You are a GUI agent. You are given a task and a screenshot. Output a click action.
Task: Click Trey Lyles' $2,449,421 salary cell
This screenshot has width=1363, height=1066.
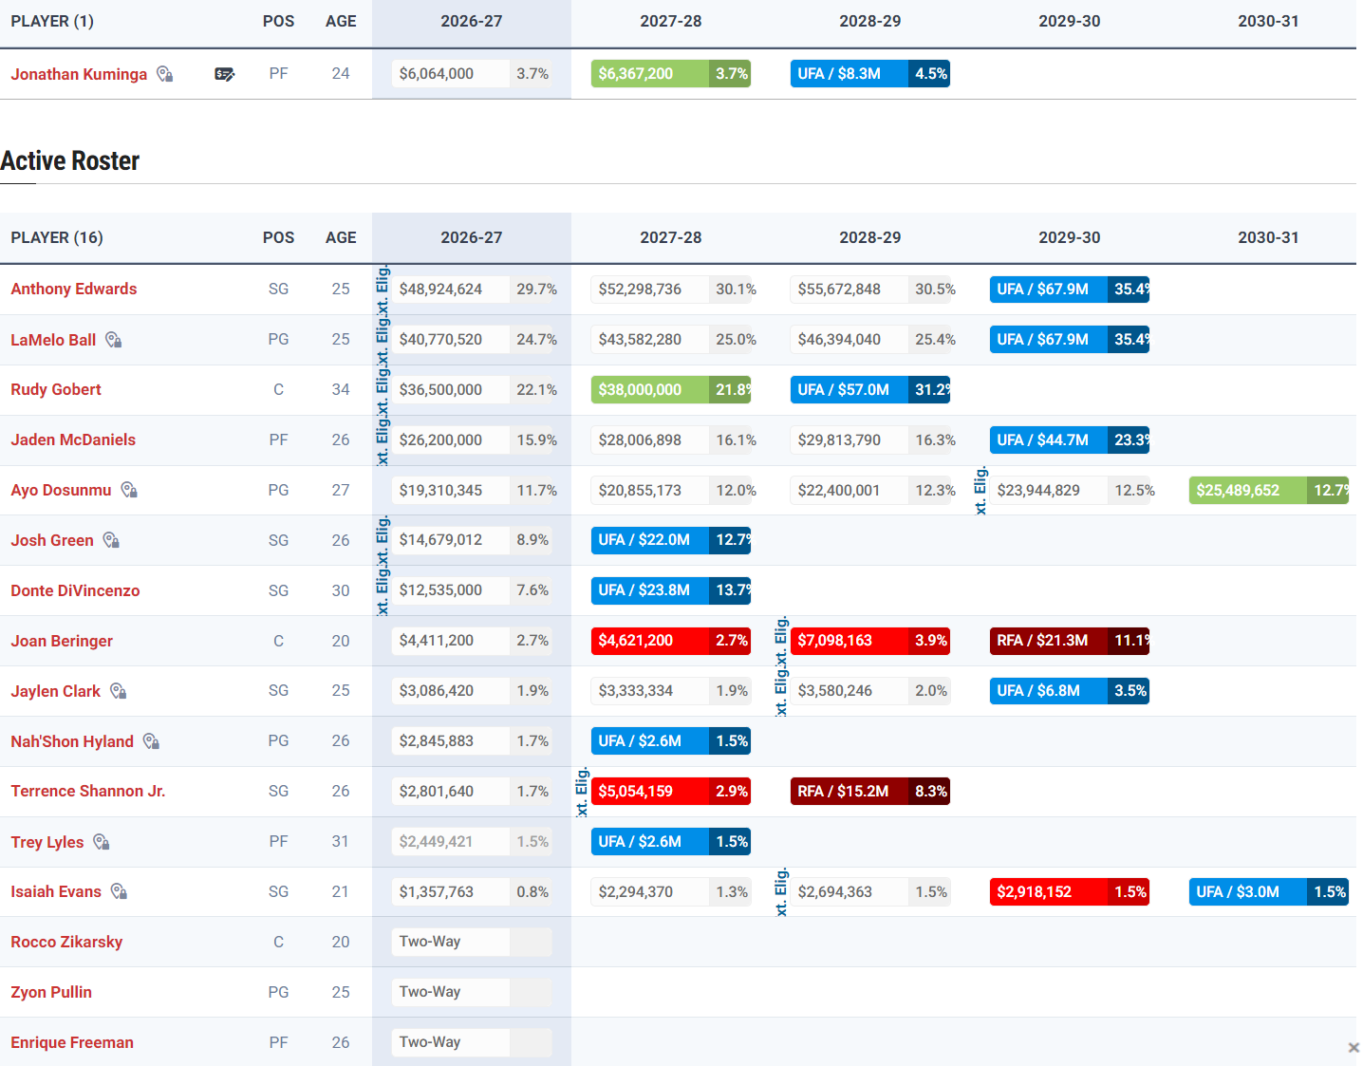[472, 841]
